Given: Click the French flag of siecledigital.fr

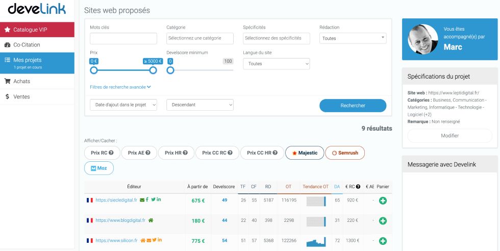Looking at the screenshot, I should (x=90, y=200).
